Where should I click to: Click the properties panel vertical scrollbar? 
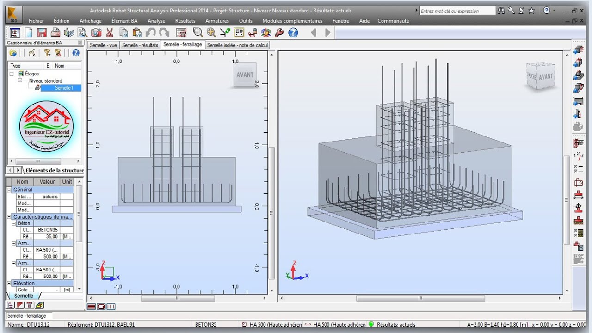pos(79,214)
